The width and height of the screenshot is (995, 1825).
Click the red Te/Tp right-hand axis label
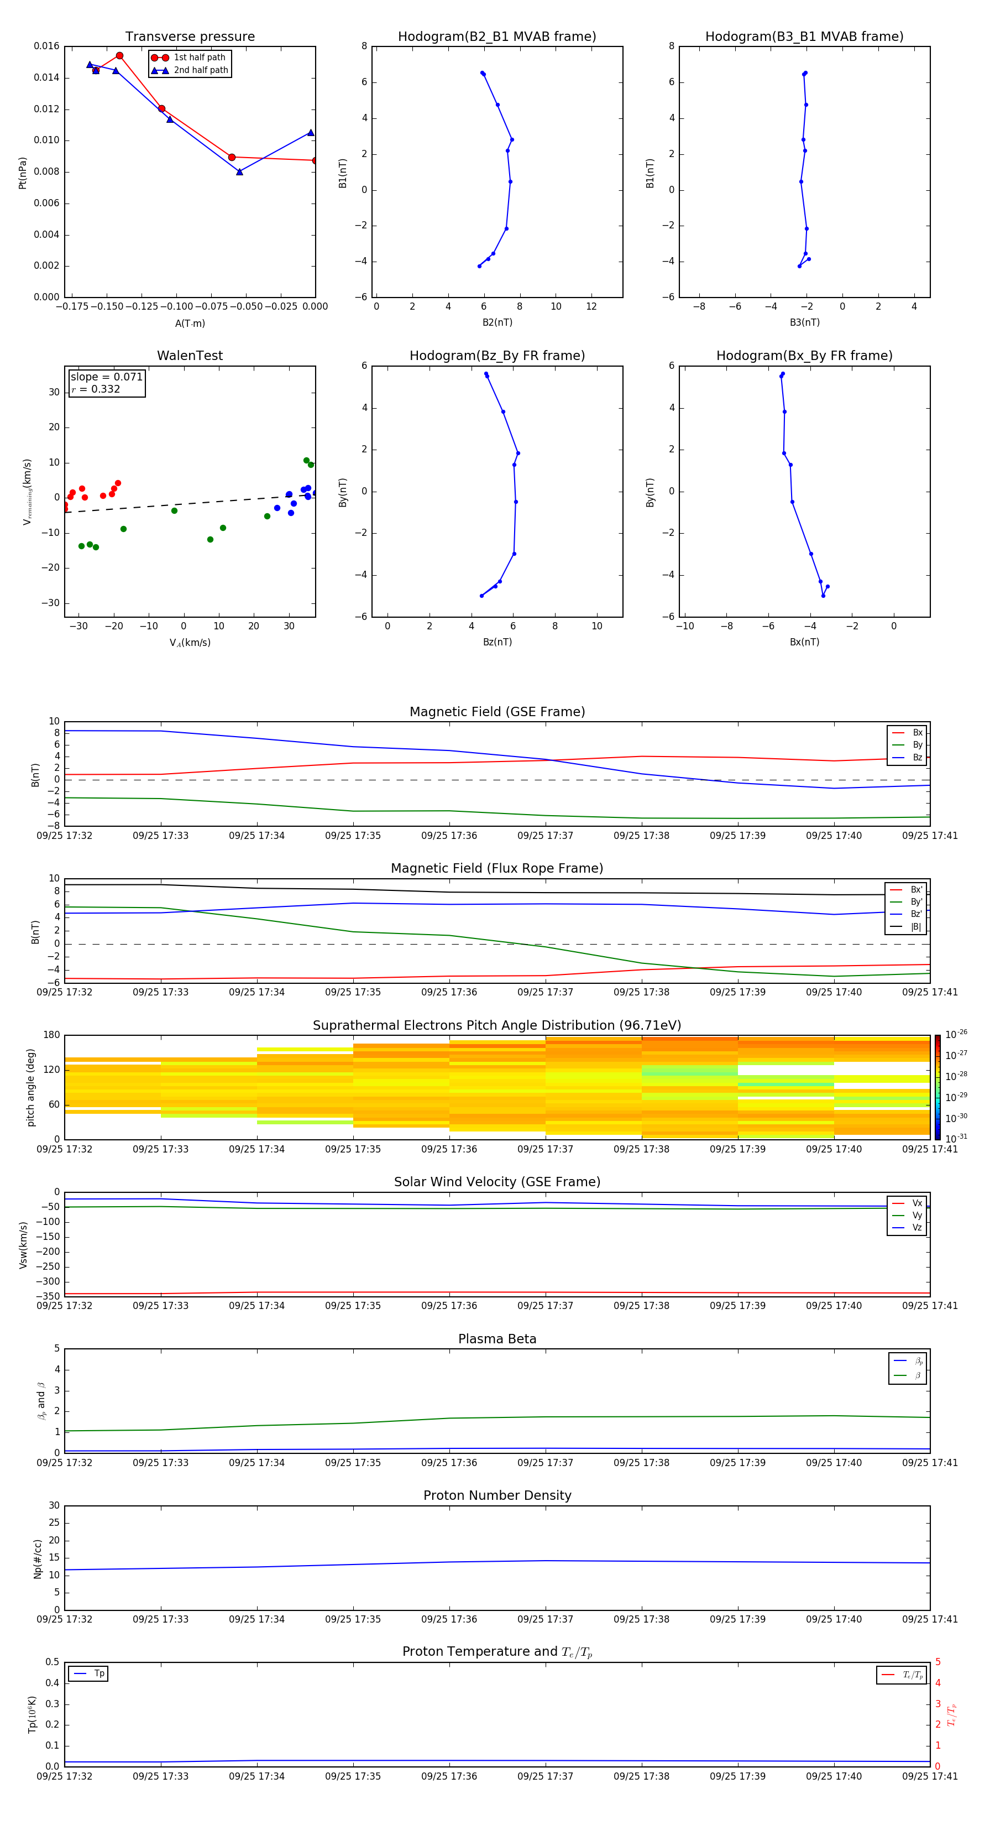[x=951, y=1715]
